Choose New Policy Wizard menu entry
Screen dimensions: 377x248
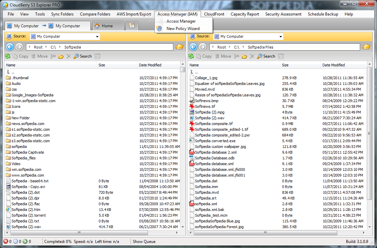point(183,29)
